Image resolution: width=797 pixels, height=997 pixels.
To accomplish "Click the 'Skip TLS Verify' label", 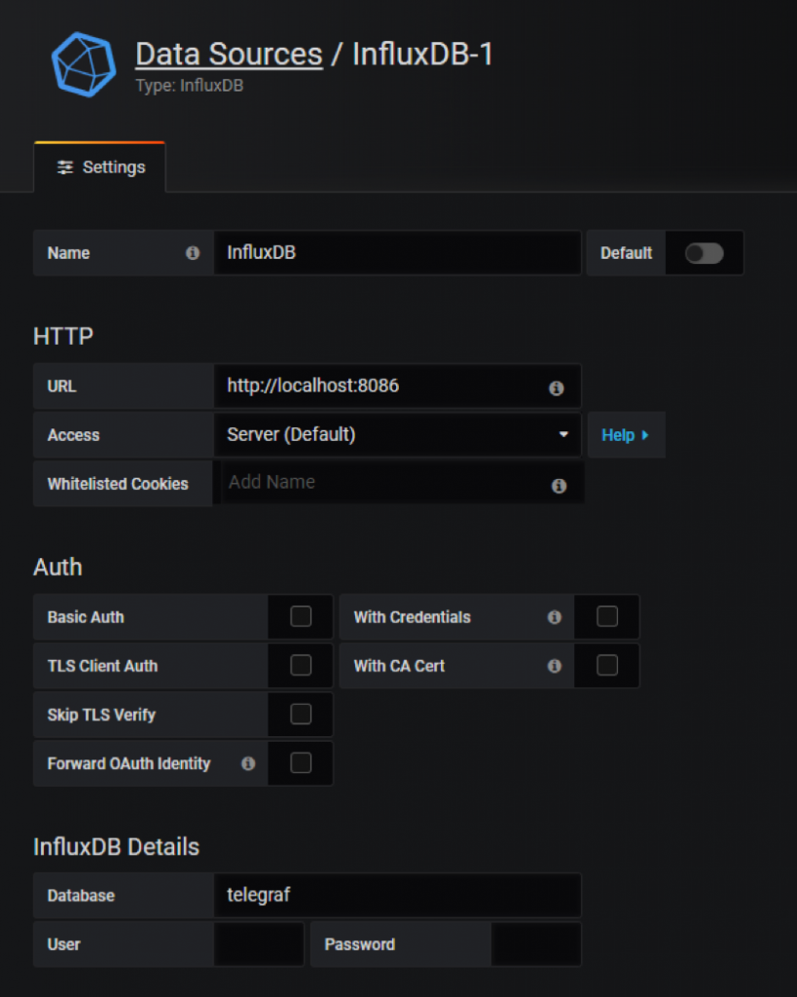I will coord(101,715).
